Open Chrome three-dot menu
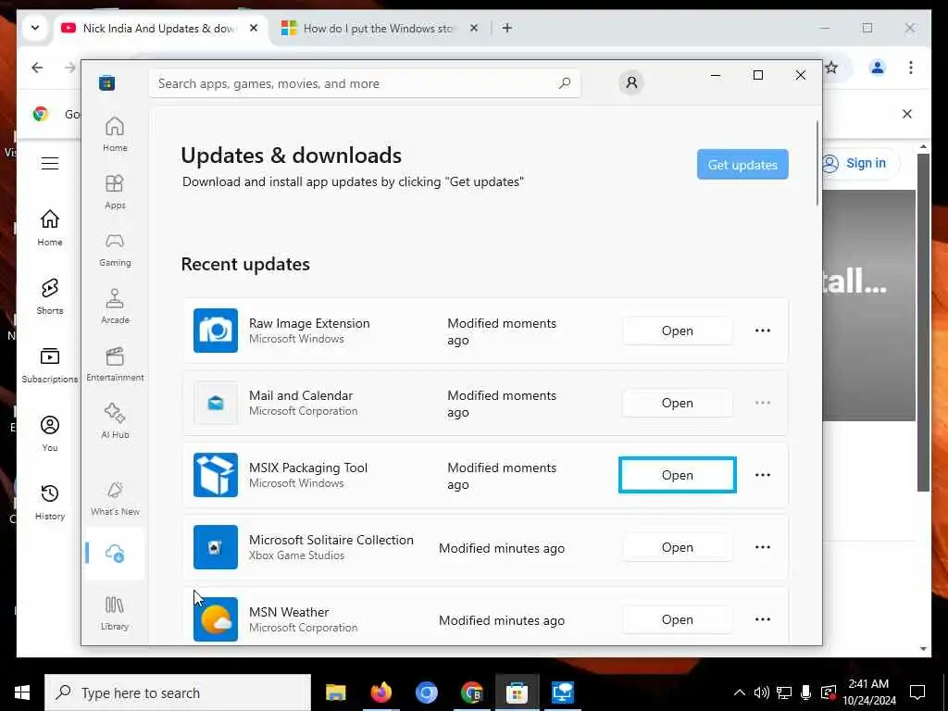The image size is (948, 711). click(x=911, y=67)
